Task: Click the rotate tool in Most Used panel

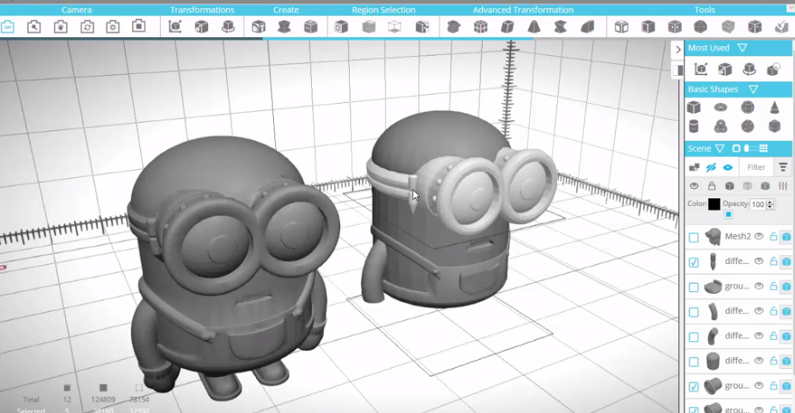Action: pyautogui.click(x=749, y=69)
